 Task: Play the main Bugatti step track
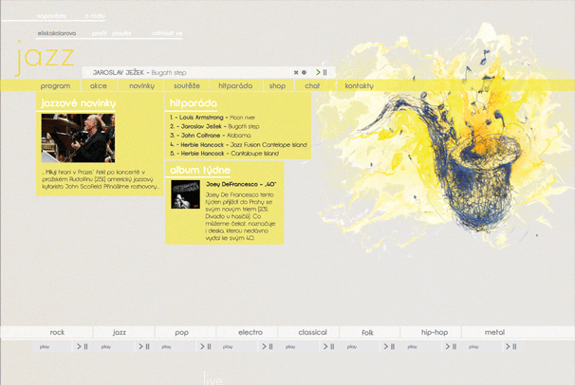(x=322, y=72)
